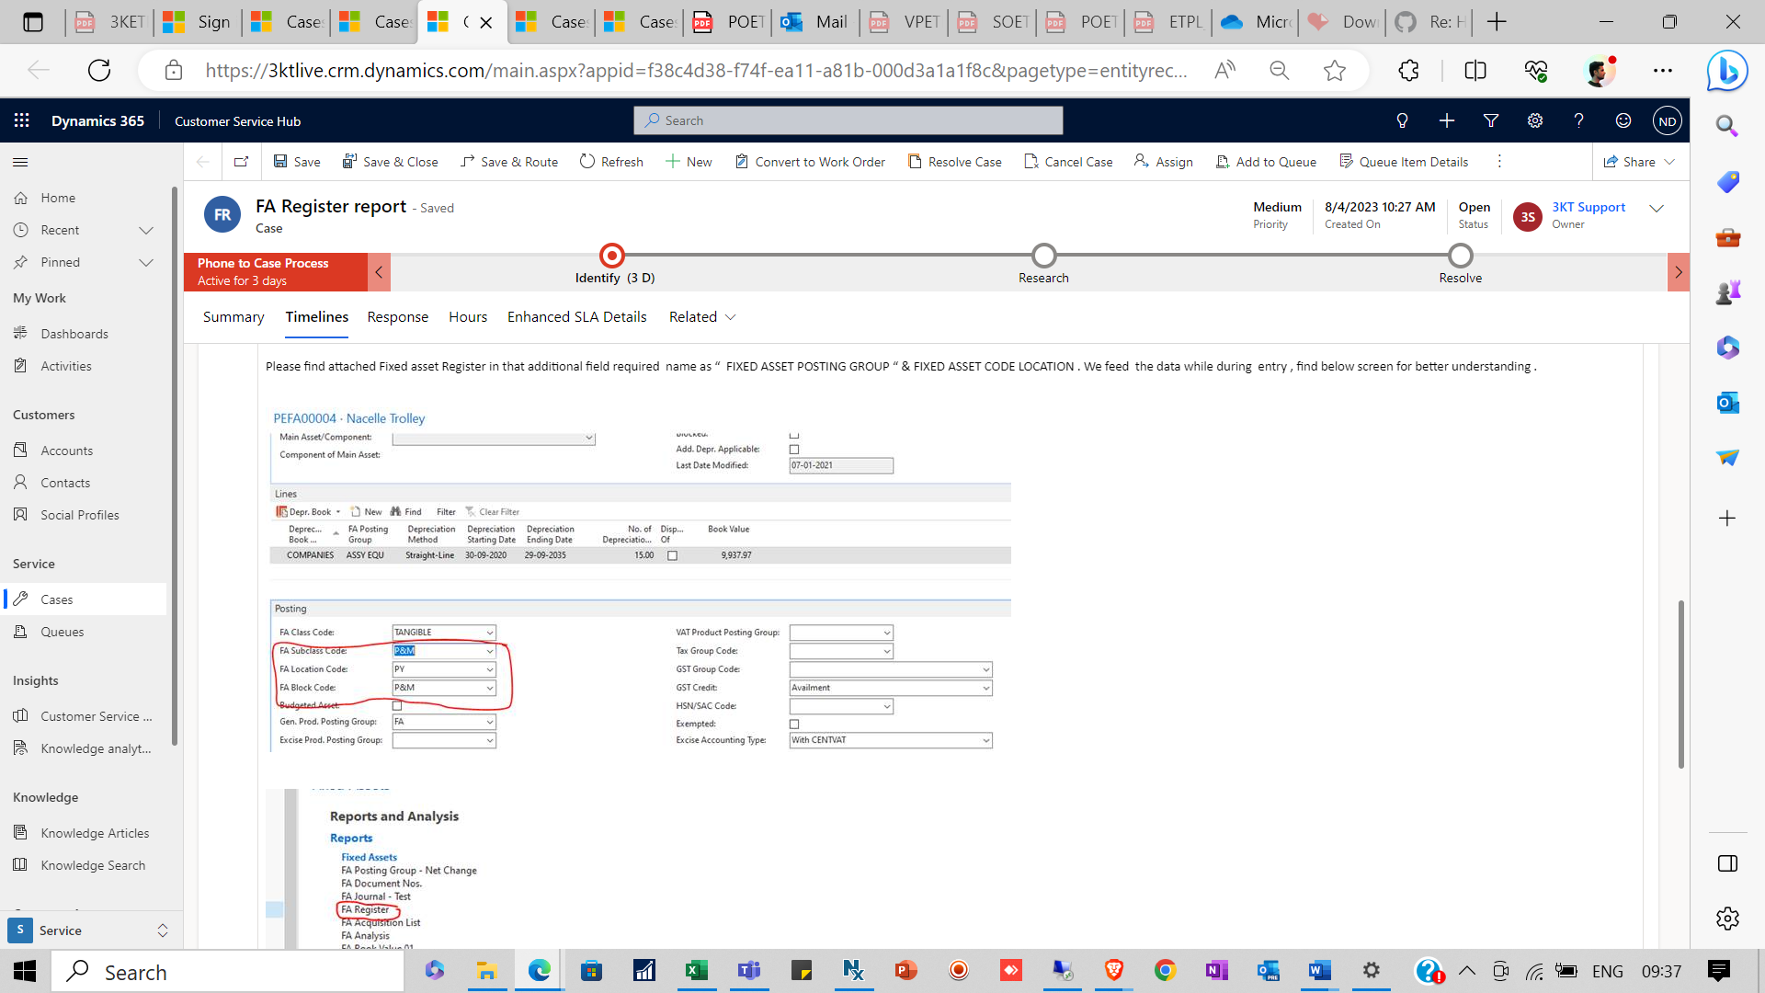1765x993 pixels.
Task: Launch Excel from the Windows taskbar
Action: coord(696,970)
